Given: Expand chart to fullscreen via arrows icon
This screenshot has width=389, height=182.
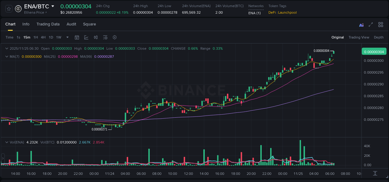Looking at the screenshot, I should coord(371,25).
